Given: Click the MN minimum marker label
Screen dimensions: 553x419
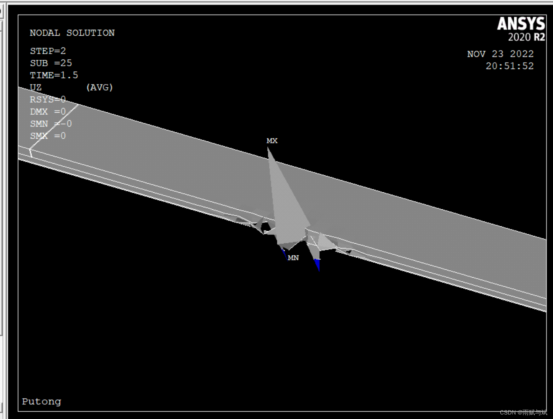Looking at the screenshot, I should pos(293,258).
